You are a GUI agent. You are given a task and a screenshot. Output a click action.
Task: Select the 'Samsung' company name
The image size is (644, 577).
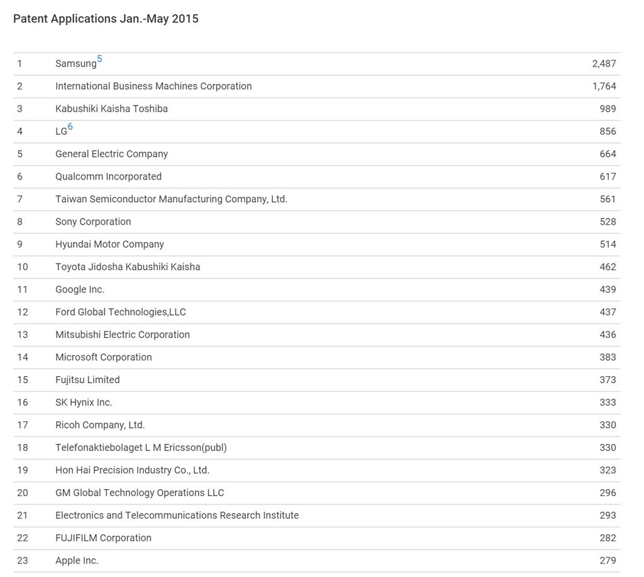(76, 63)
